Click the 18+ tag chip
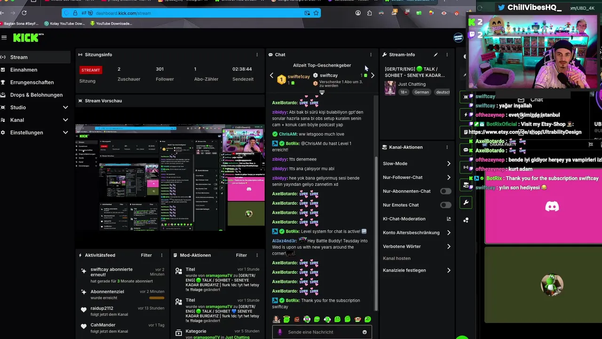 [x=404, y=92]
